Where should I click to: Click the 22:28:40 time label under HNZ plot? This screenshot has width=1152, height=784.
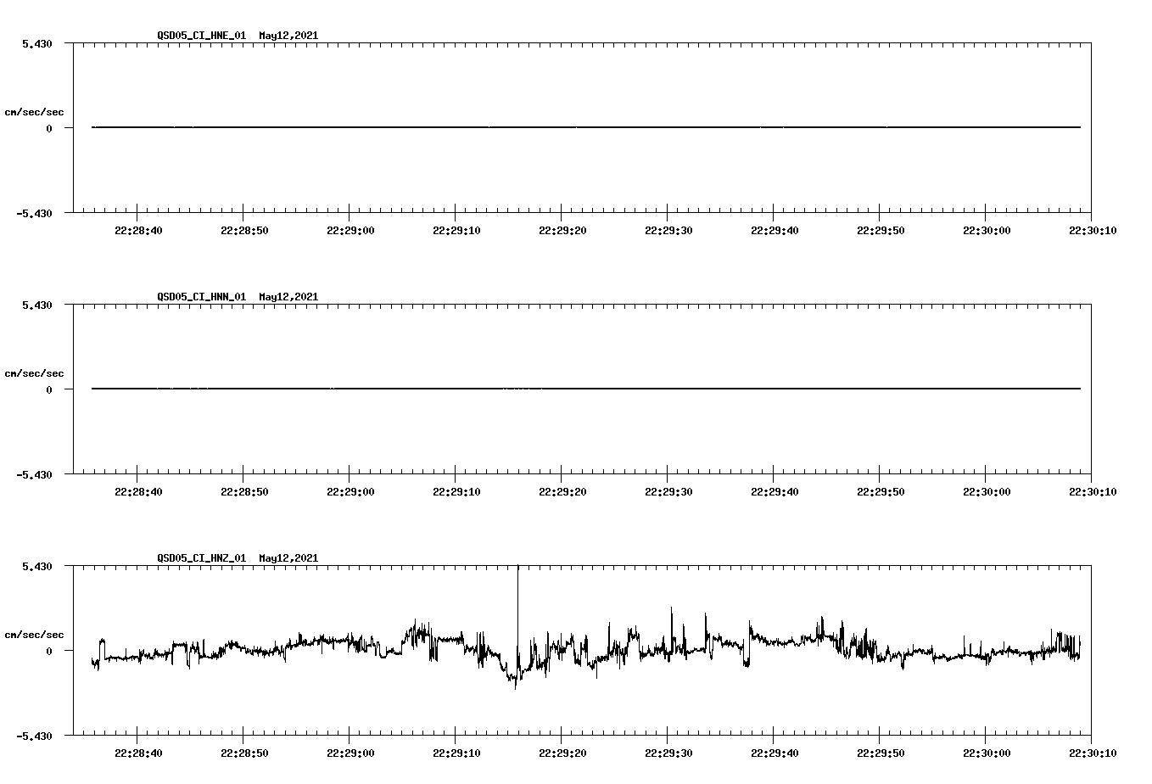[x=138, y=753]
